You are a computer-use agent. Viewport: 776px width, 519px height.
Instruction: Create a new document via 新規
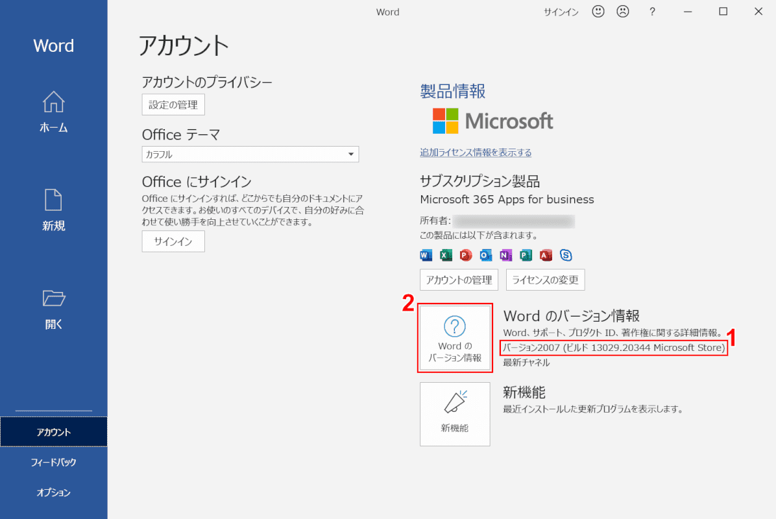tap(53, 210)
